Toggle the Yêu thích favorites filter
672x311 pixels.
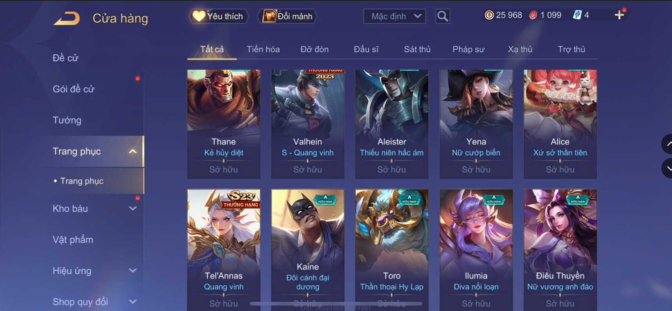[219, 16]
